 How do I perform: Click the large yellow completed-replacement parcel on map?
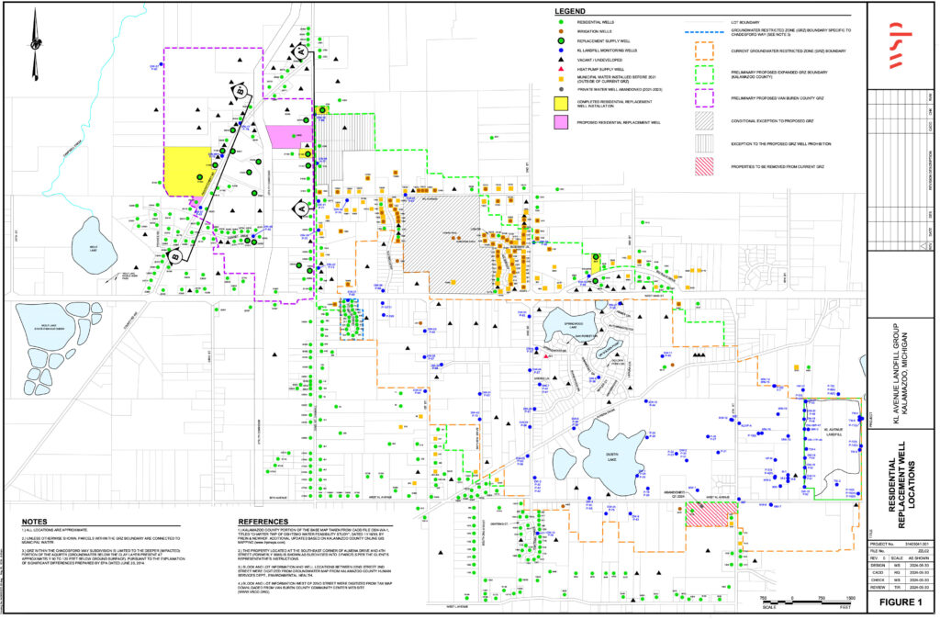pyautogui.click(x=188, y=172)
